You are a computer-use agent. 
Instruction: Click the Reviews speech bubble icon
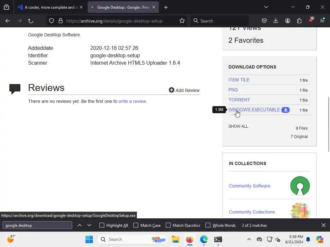point(15,89)
